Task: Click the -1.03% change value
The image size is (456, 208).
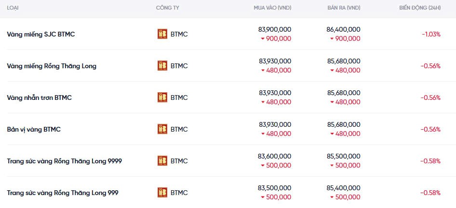Action: pos(430,34)
